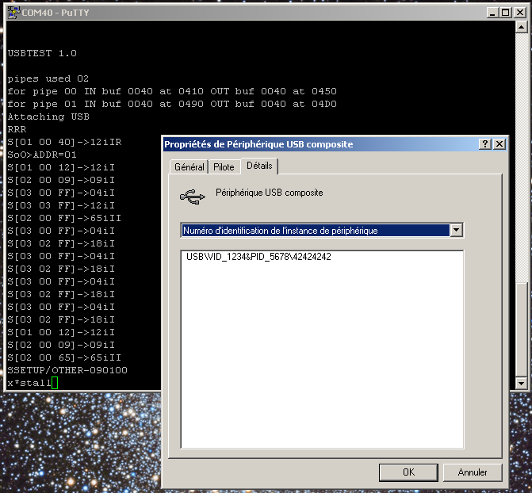Viewport: 532px width, 493px height.
Task: Click the PuTTY icon in the title bar
Action: [10, 12]
